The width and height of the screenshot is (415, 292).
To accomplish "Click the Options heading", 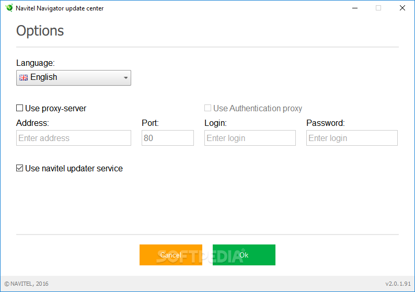I will click(x=40, y=31).
